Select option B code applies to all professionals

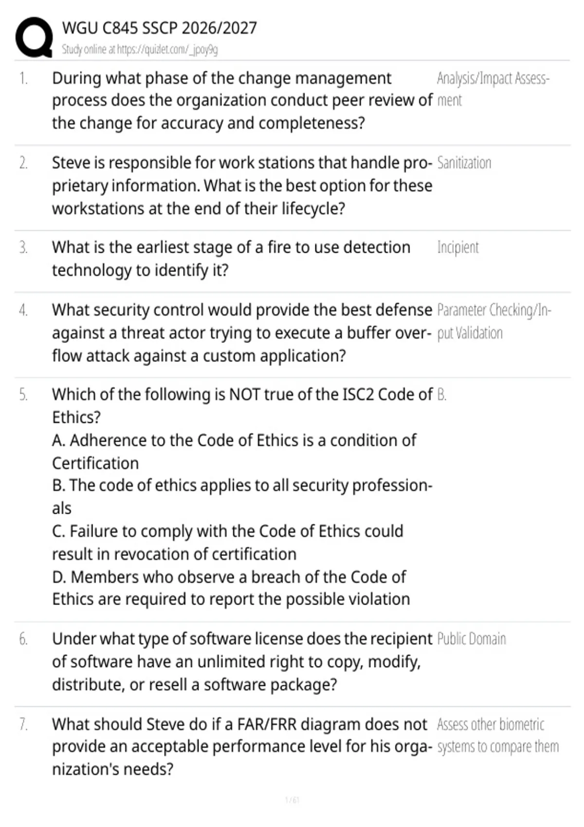tap(242, 496)
